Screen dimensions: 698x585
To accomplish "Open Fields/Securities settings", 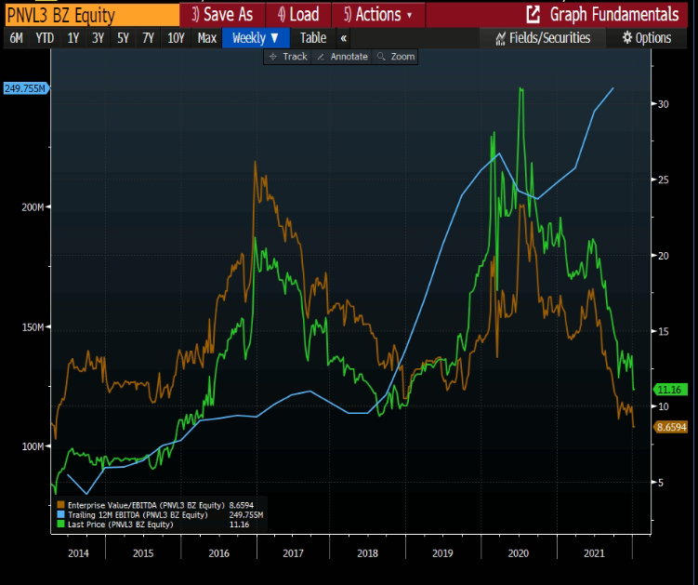I will pyautogui.click(x=543, y=38).
